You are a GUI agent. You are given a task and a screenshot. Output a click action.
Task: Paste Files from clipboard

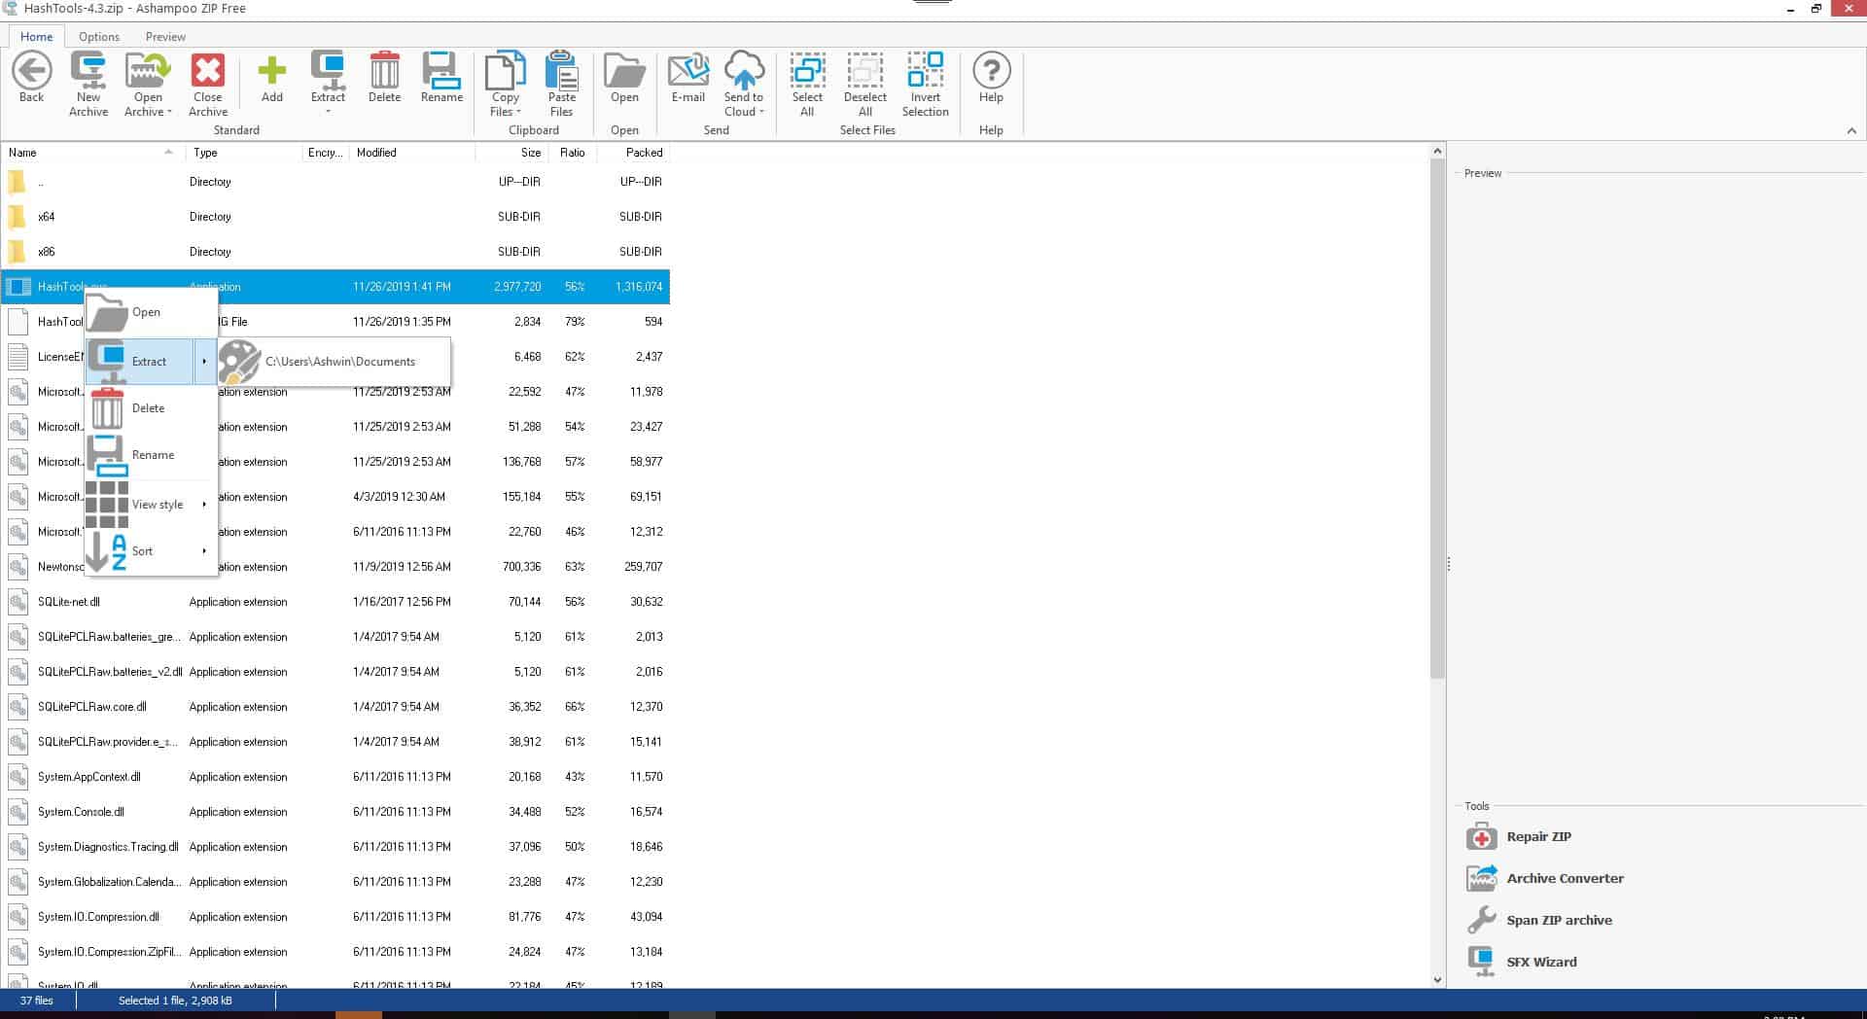562,85
